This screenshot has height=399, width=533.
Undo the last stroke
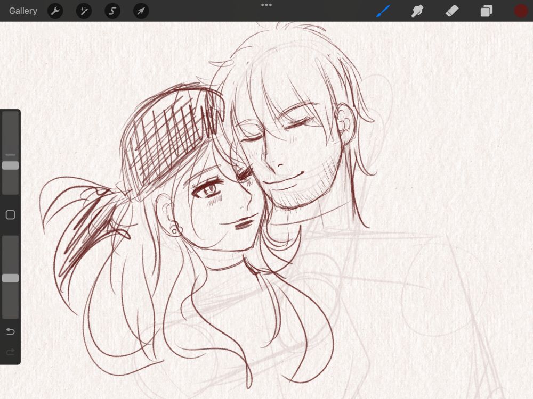click(x=11, y=331)
